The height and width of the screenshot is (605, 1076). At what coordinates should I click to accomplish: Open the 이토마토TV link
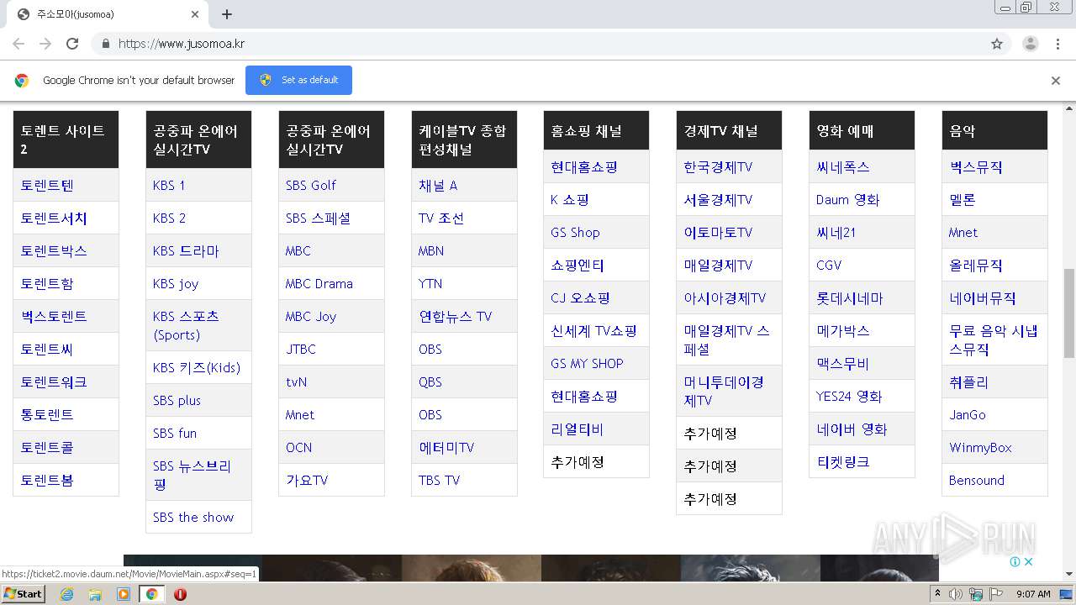(x=718, y=232)
